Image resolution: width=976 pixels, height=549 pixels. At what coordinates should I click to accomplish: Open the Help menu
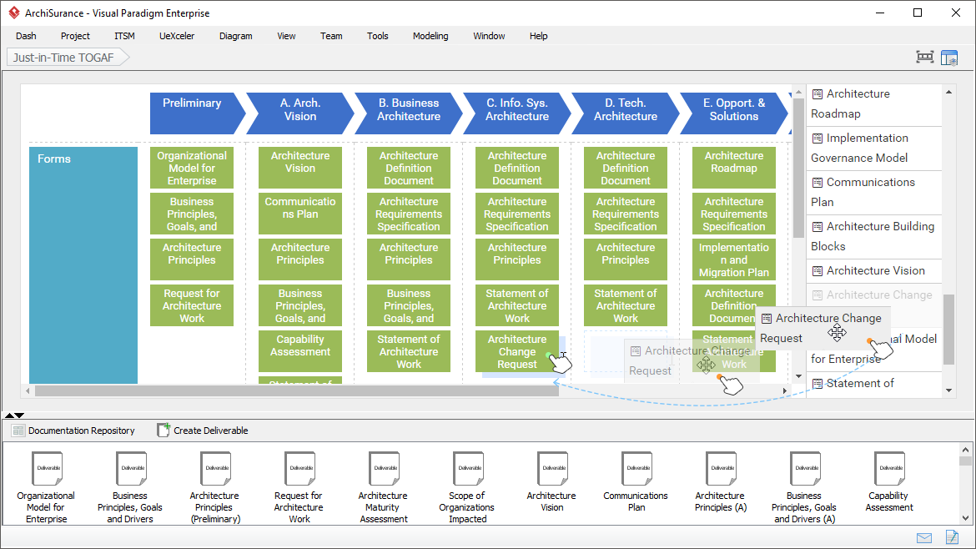[538, 36]
